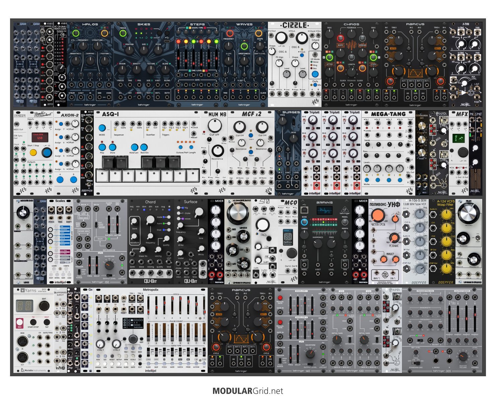The image size is (496, 398).
Task: Click the Slope knob on WAVES
Action: 228,60
